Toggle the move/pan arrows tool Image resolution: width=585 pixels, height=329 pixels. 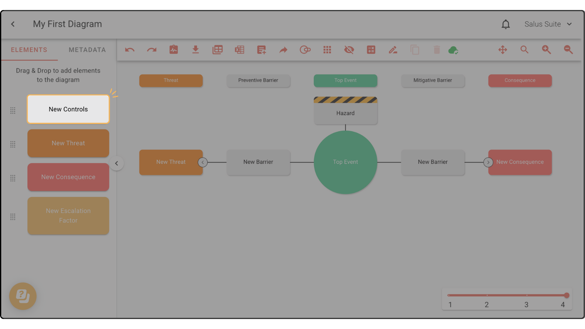pos(503,50)
